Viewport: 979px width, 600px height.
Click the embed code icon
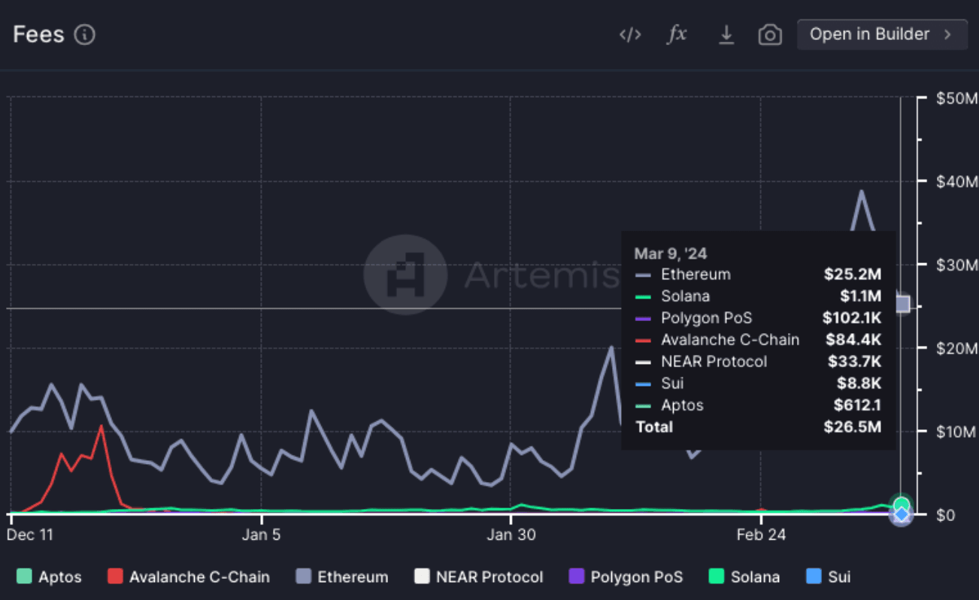pyautogui.click(x=630, y=35)
